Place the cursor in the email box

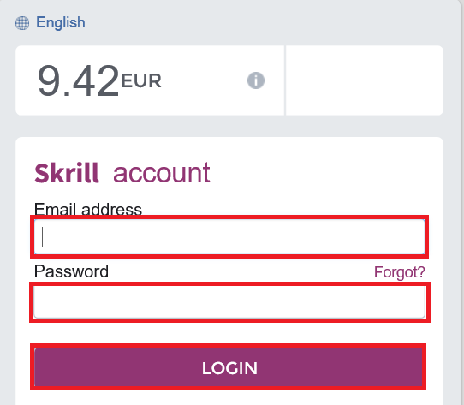pos(229,237)
